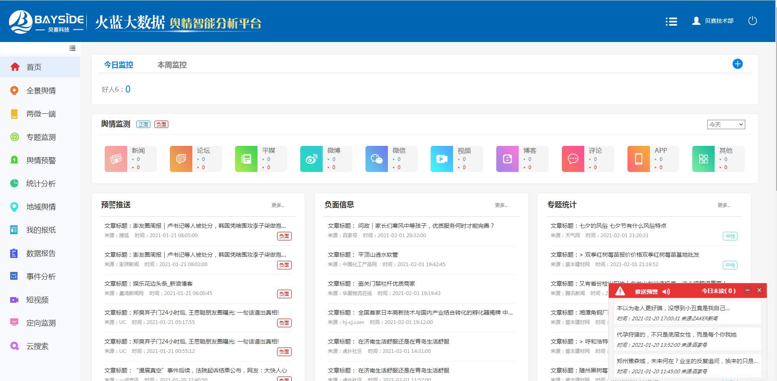The height and width of the screenshot is (381, 777).
Task: Close the 推送预警 popup
Action: click(759, 290)
